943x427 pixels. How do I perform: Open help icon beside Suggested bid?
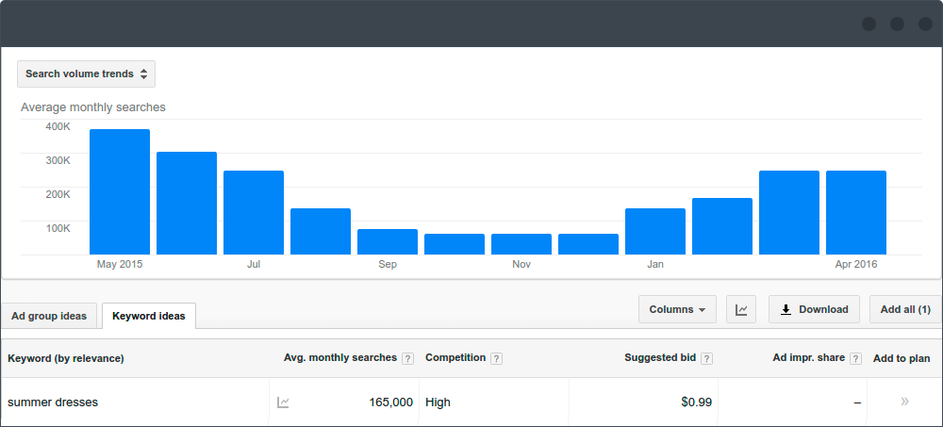point(706,358)
